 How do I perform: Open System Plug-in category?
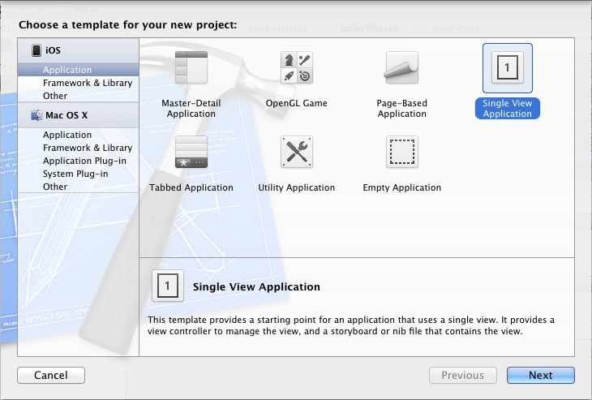pos(78,174)
